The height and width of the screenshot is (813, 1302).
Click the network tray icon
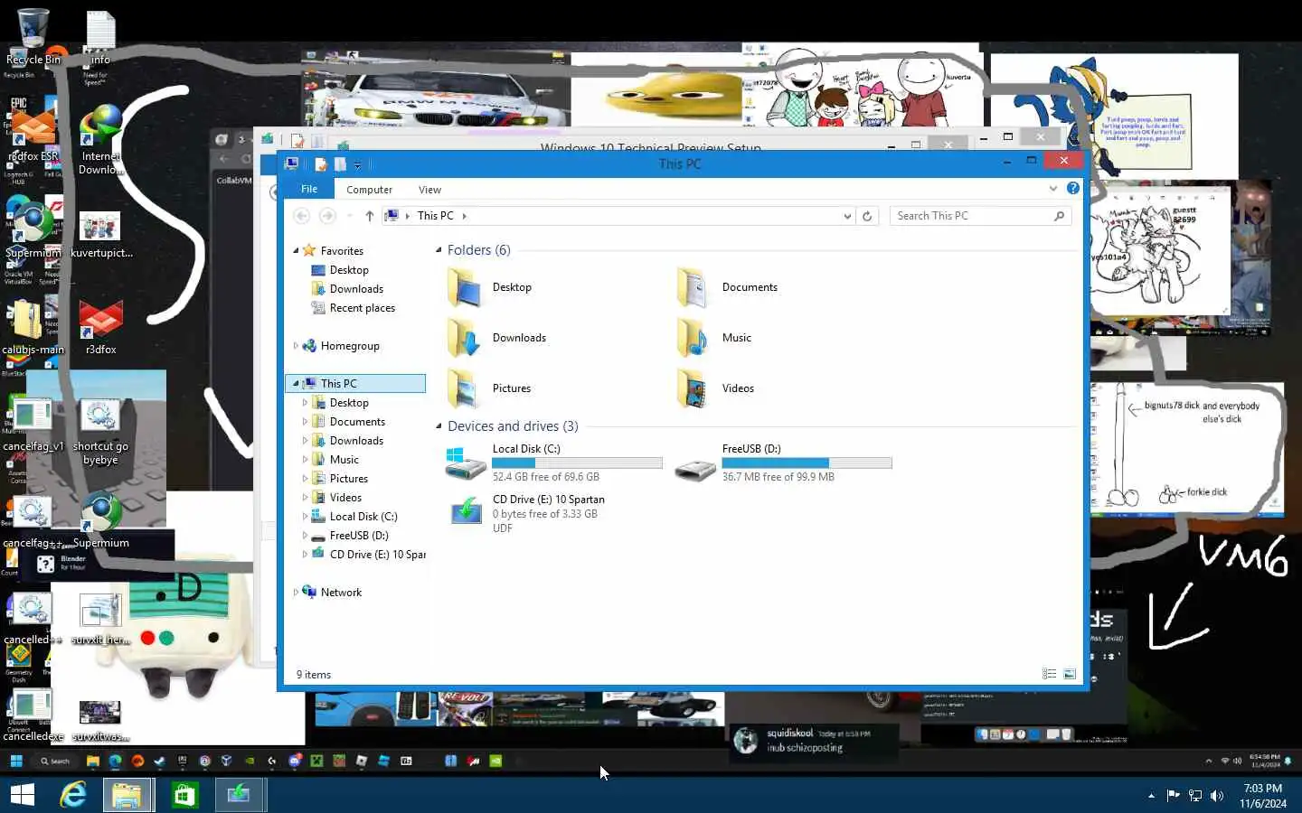click(x=1195, y=796)
